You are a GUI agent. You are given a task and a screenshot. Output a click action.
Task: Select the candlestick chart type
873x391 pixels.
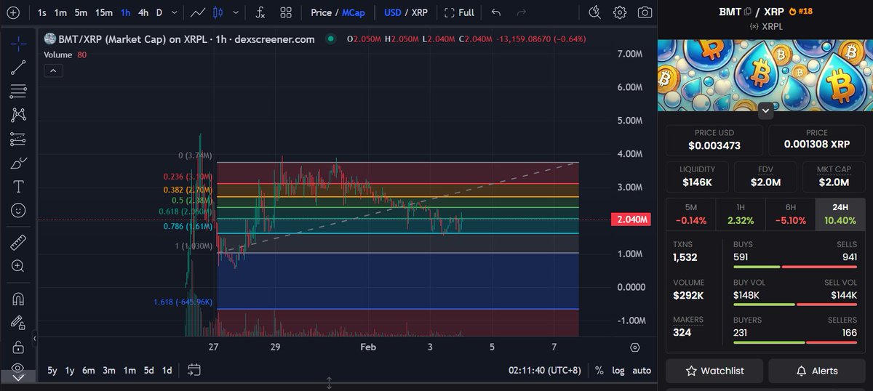click(218, 12)
